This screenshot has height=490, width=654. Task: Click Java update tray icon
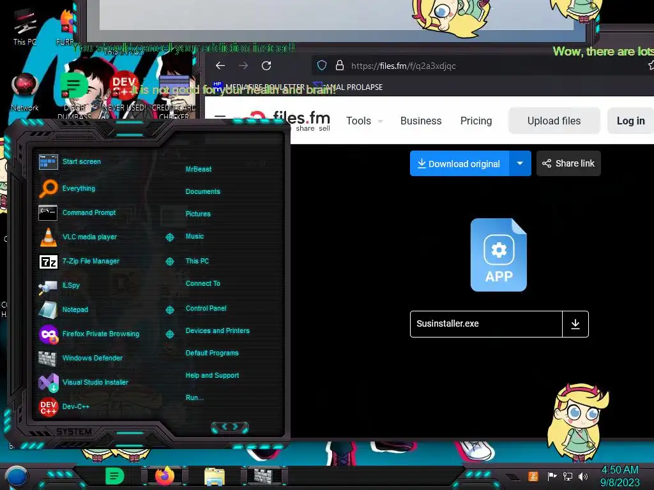pyautogui.click(x=533, y=476)
